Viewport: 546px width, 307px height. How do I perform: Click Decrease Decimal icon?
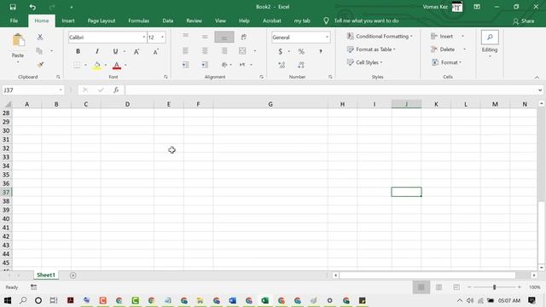tap(301, 65)
